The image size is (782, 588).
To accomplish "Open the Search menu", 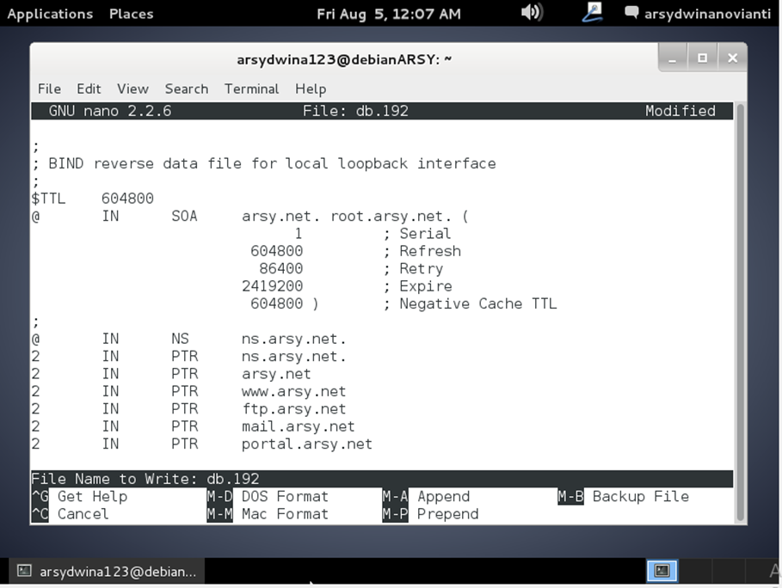I will pos(187,89).
